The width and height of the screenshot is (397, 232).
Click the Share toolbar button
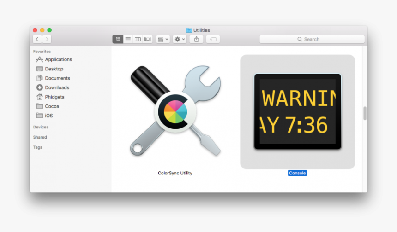click(x=197, y=39)
